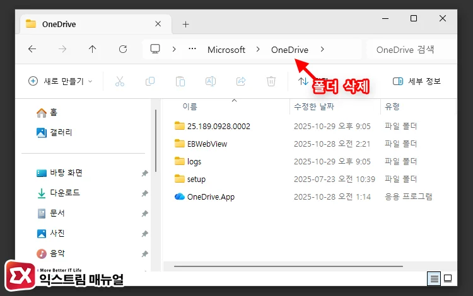
Task: Click the Share icon
Action: 241,81
